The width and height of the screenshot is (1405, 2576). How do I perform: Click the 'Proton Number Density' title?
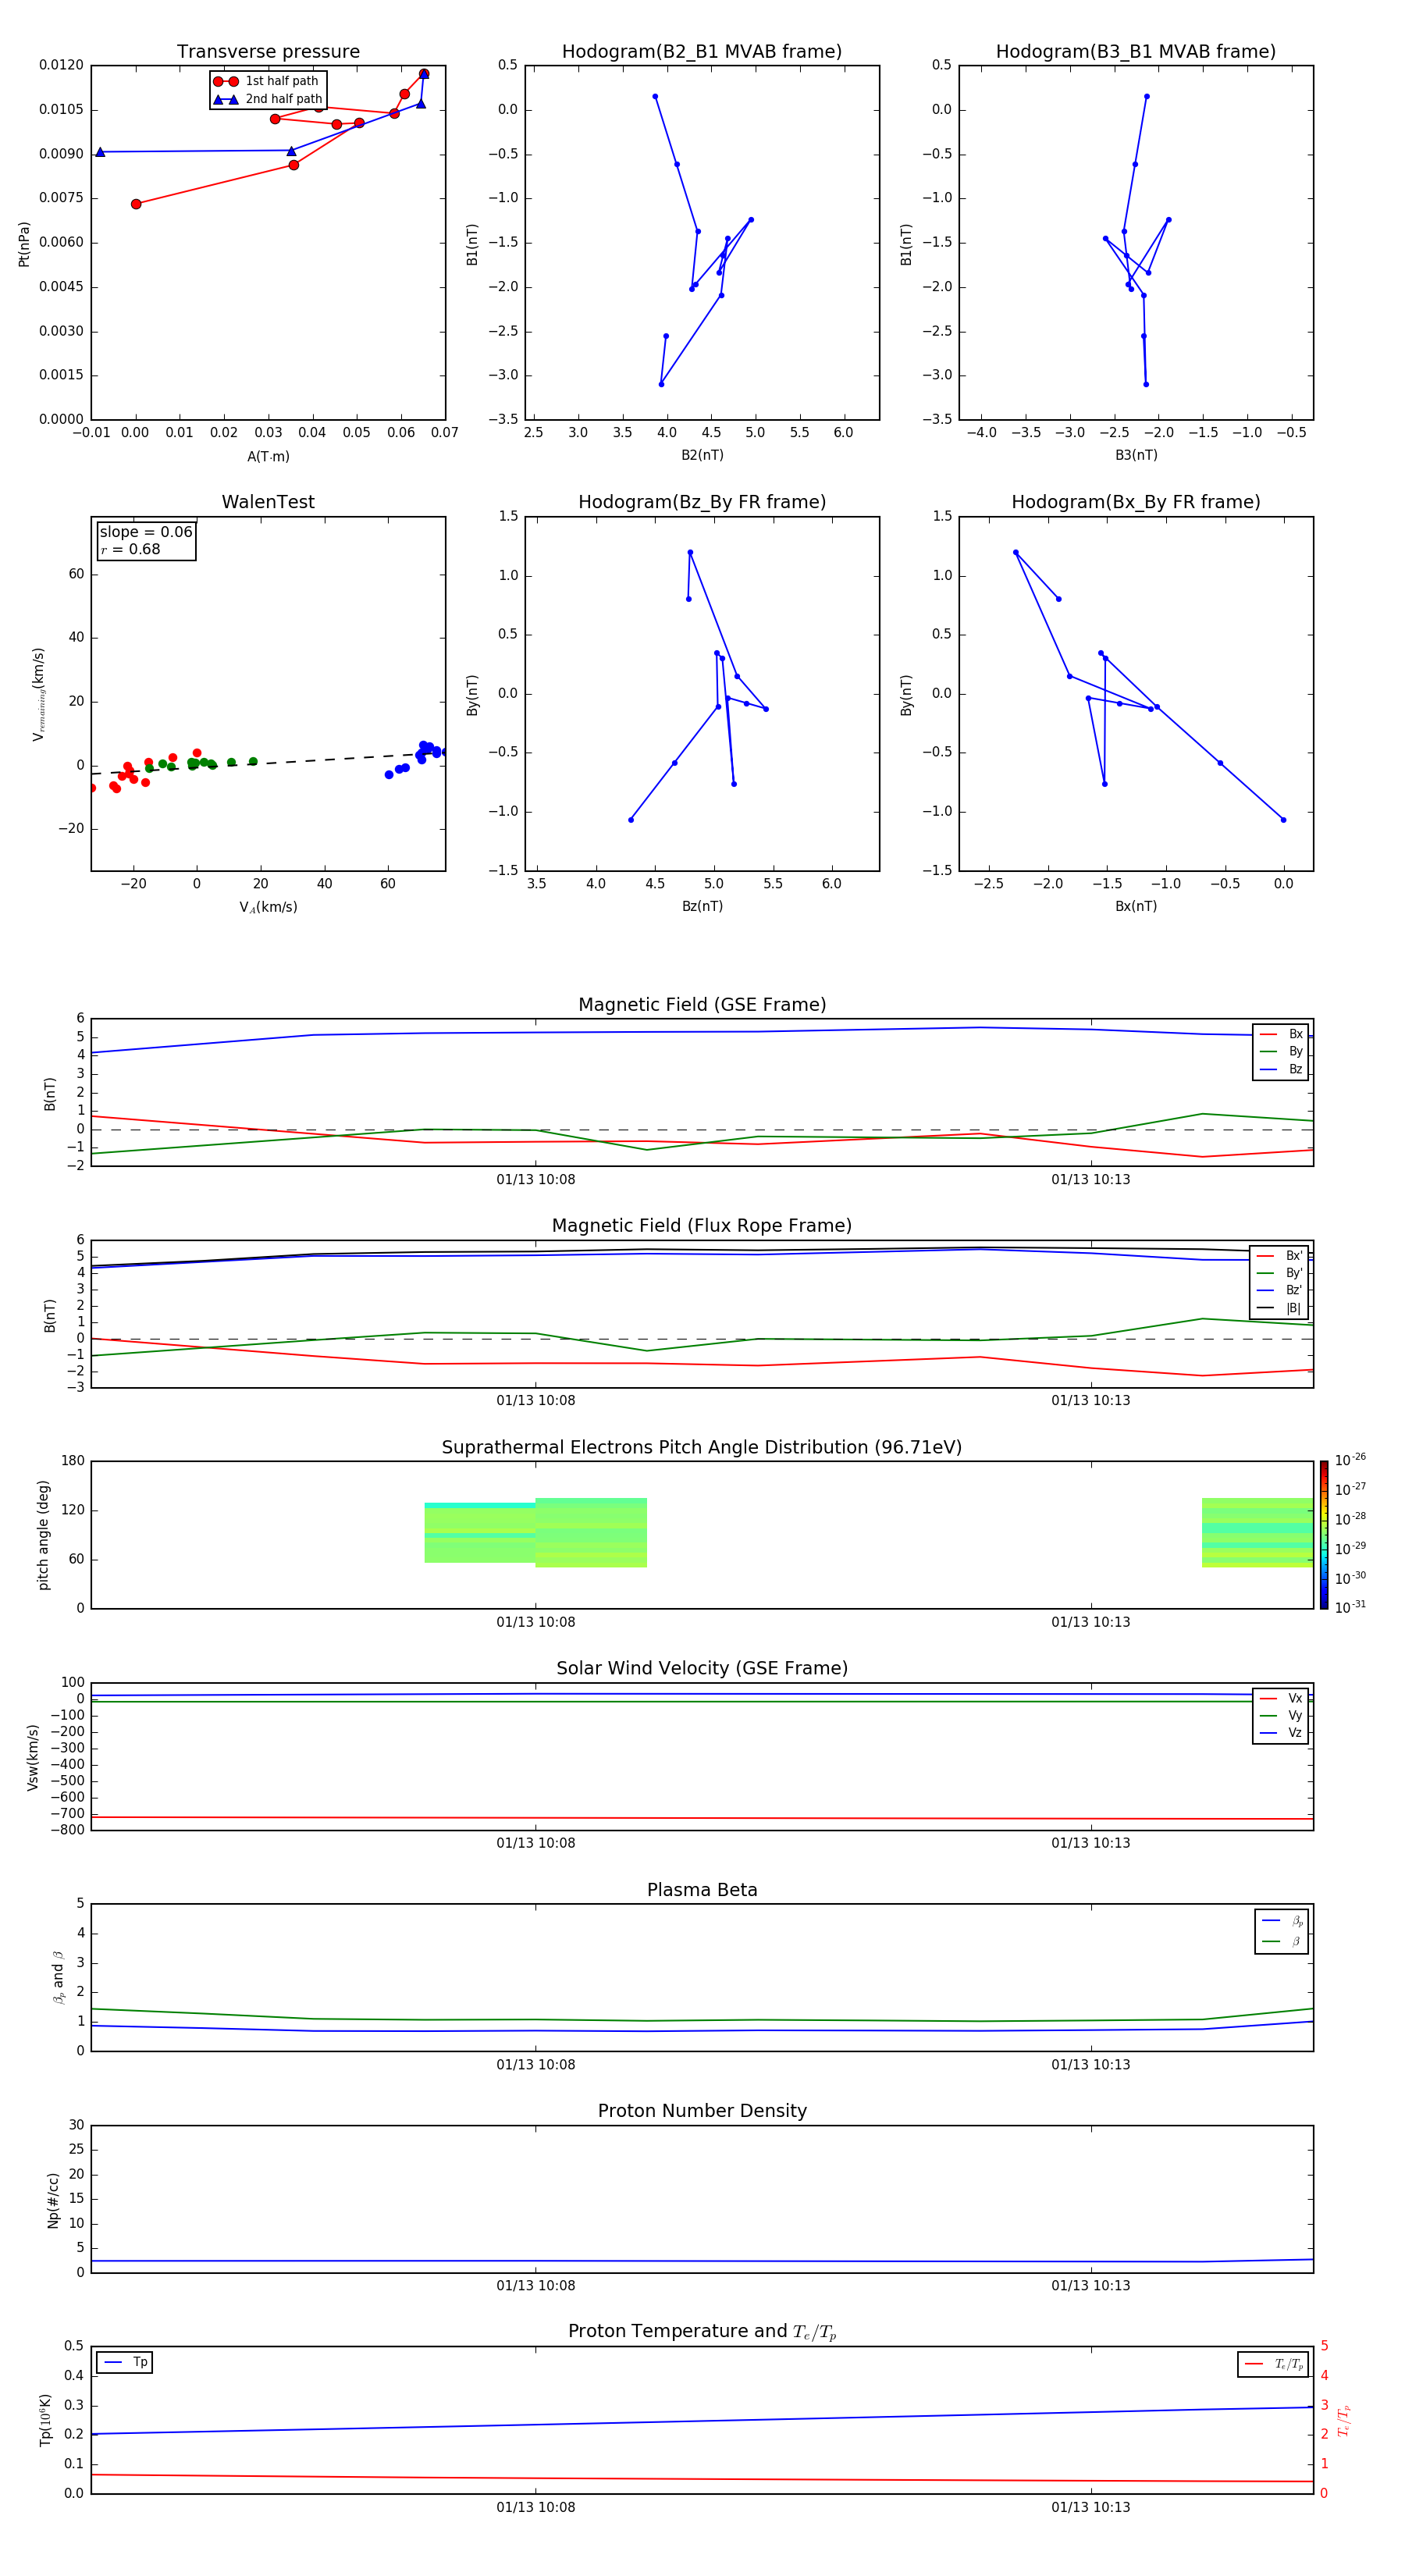(702, 2111)
